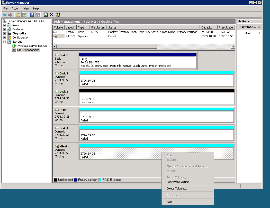Click the volume list horizontal scrollbar thumb
Screen dimensions: 270x208
[107, 46]
